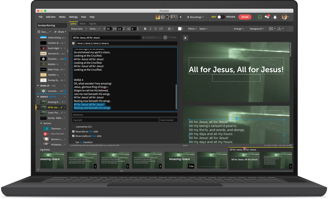Screen dimensions: 329x199
Task: Toggle italic formatting
Action: pyautogui.click(x=150, y=29)
